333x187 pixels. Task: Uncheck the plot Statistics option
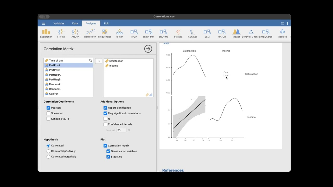coord(108,157)
